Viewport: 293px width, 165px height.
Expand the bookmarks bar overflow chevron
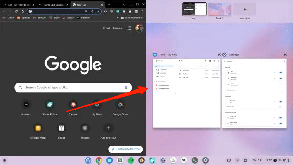(x=118, y=18)
